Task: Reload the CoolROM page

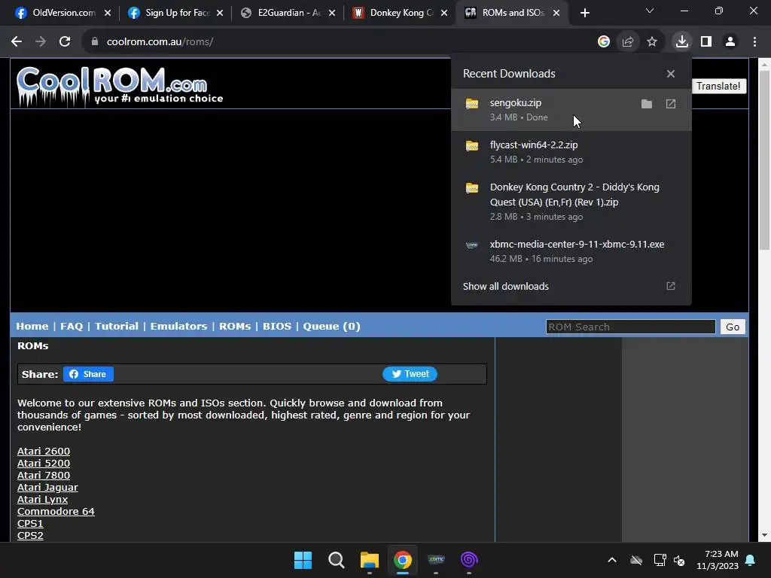Action: tap(65, 42)
